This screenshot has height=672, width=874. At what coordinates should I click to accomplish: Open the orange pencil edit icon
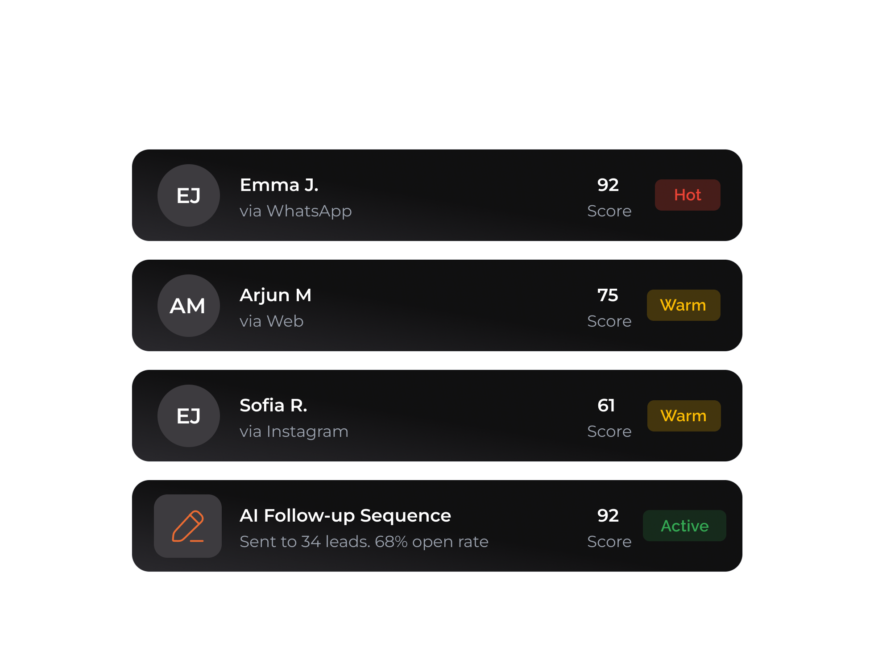tap(188, 526)
